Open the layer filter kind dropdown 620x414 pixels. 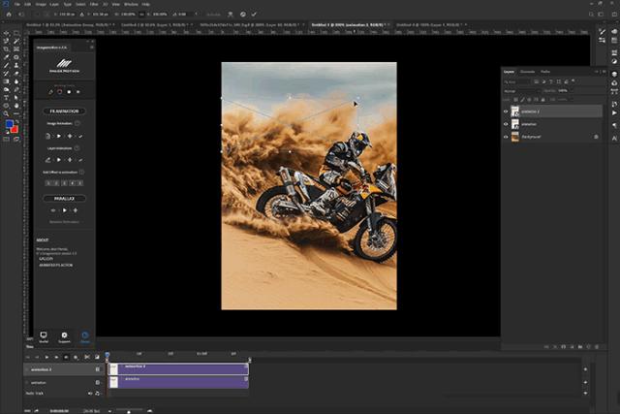coord(515,81)
